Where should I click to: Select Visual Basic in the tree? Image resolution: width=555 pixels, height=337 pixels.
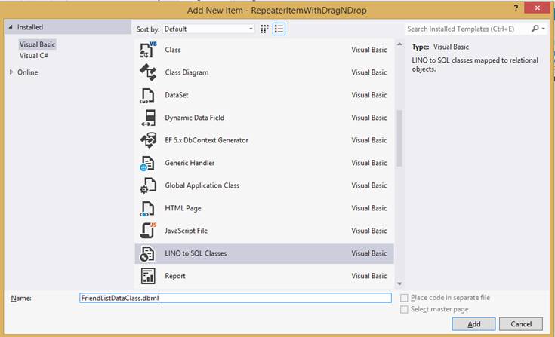tap(37, 44)
